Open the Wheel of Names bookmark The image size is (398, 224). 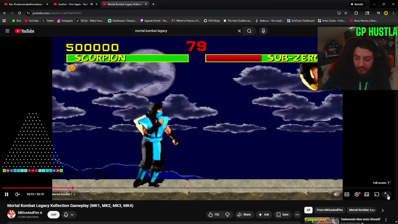pos(186,21)
